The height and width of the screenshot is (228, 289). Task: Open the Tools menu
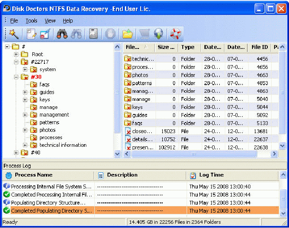click(31, 21)
